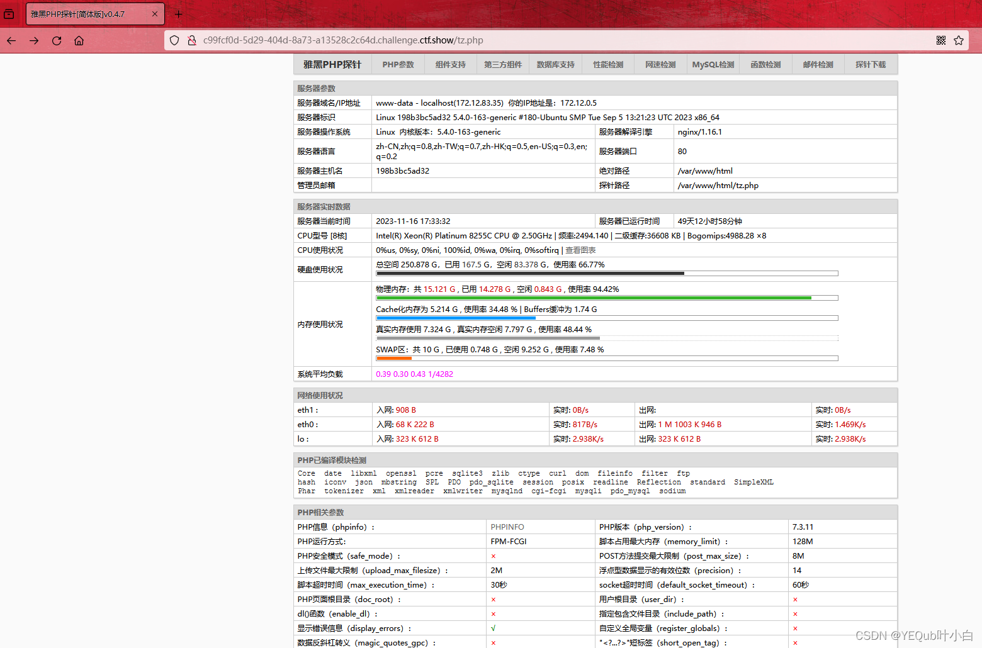Click the blue cache memory usage bar
Image resolution: width=982 pixels, height=648 pixels.
coord(607,318)
